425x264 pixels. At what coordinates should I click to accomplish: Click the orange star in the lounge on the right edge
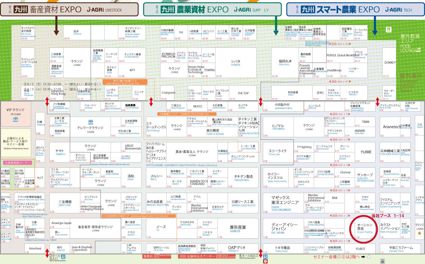(419, 233)
